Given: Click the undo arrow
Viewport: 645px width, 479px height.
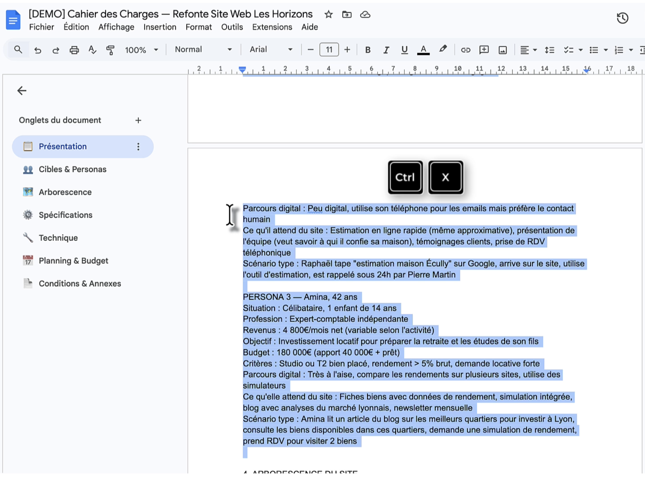Looking at the screenshot, I should pos(37,50).
